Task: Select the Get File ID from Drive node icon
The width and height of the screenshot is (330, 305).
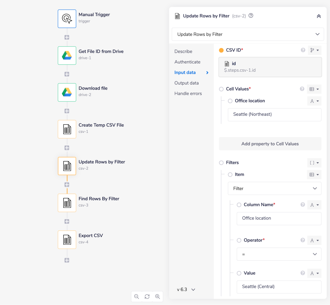Action: click(67, 55)
